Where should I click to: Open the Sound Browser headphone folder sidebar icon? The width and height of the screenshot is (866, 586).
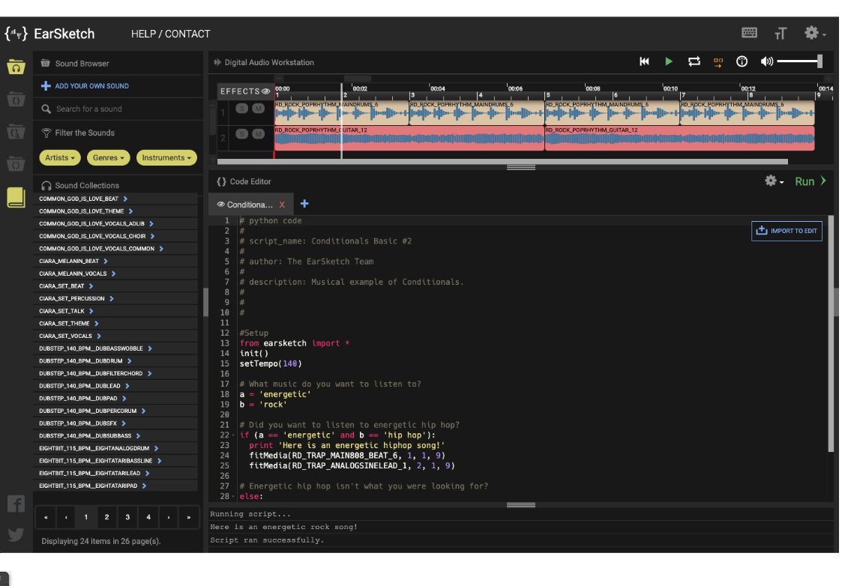[x=16, y=67]
